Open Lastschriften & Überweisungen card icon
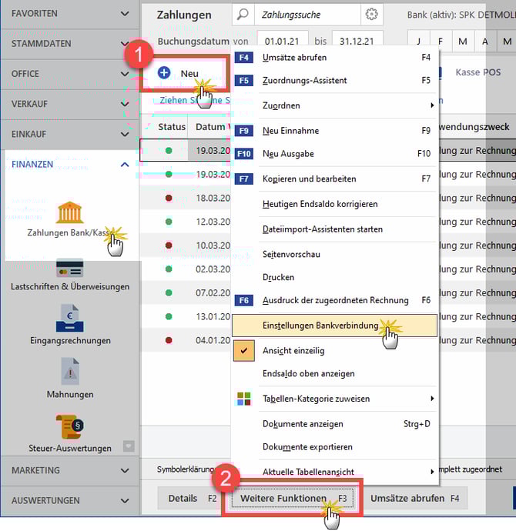This screenshot has width=516, height=531. [69, 269]
